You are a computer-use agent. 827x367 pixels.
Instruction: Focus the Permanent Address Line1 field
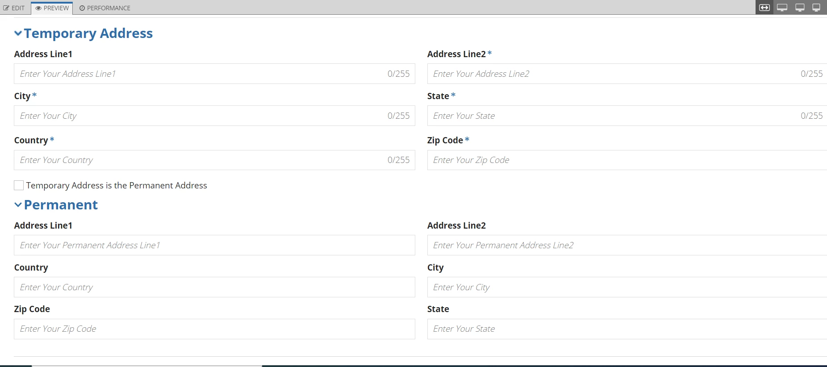pyautogui.click(x=214, y=245)
